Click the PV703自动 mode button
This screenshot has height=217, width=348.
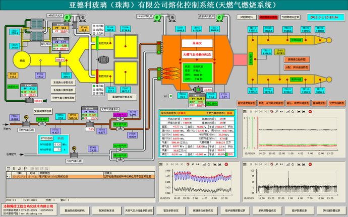click(47, 138)
